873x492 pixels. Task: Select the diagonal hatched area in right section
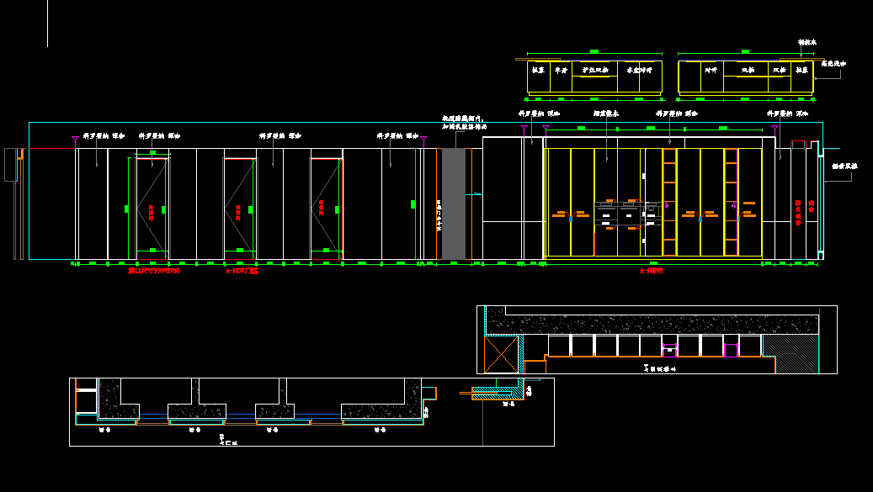[790, 354]
